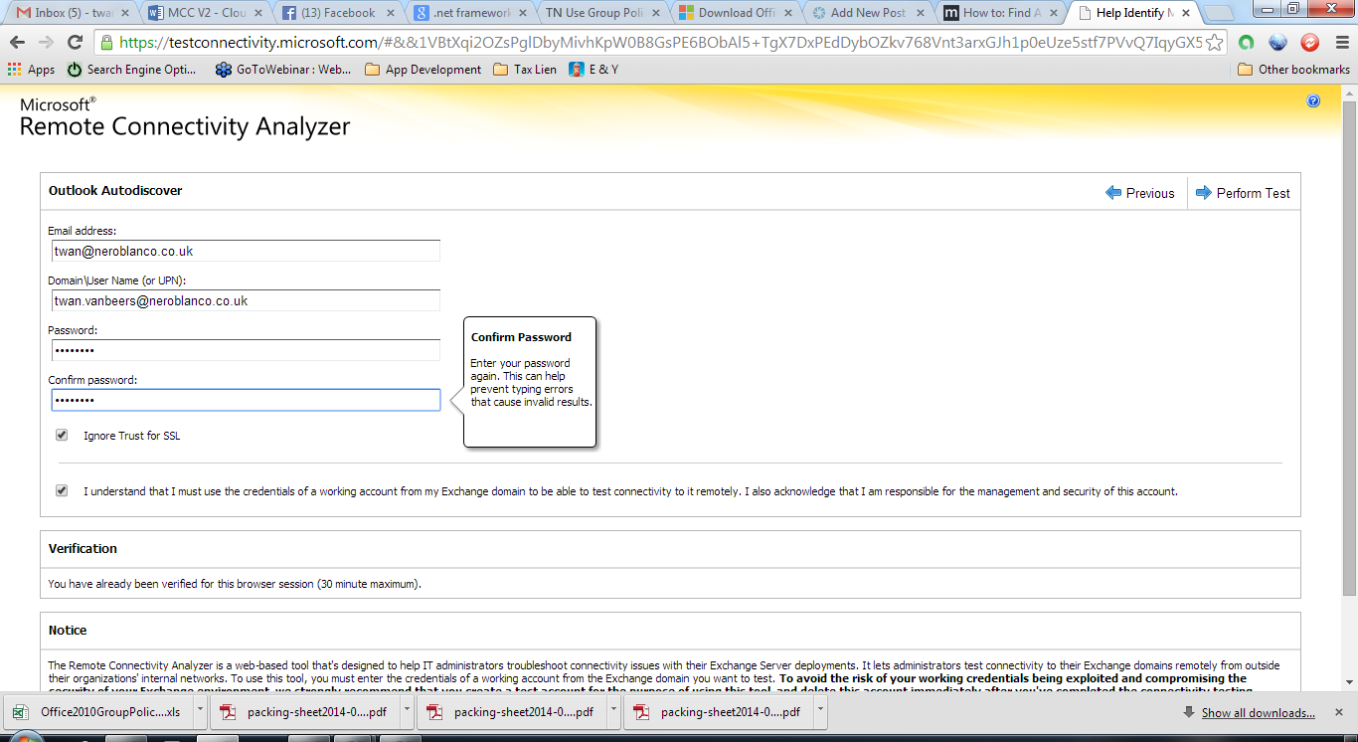Click the Remote Connectivity Analyzer title

185,126
